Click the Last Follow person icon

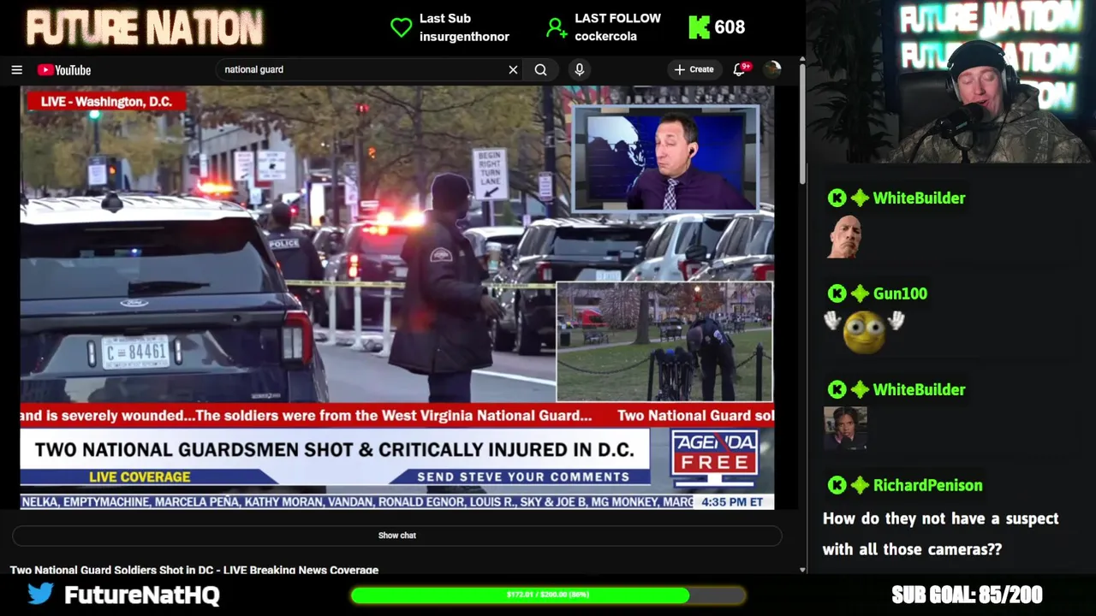(557, 27)
